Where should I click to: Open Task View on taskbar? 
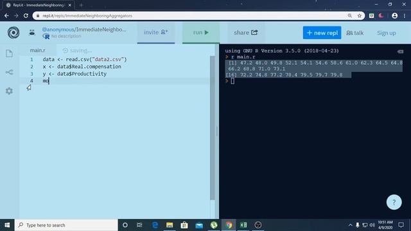pos(139,225)
